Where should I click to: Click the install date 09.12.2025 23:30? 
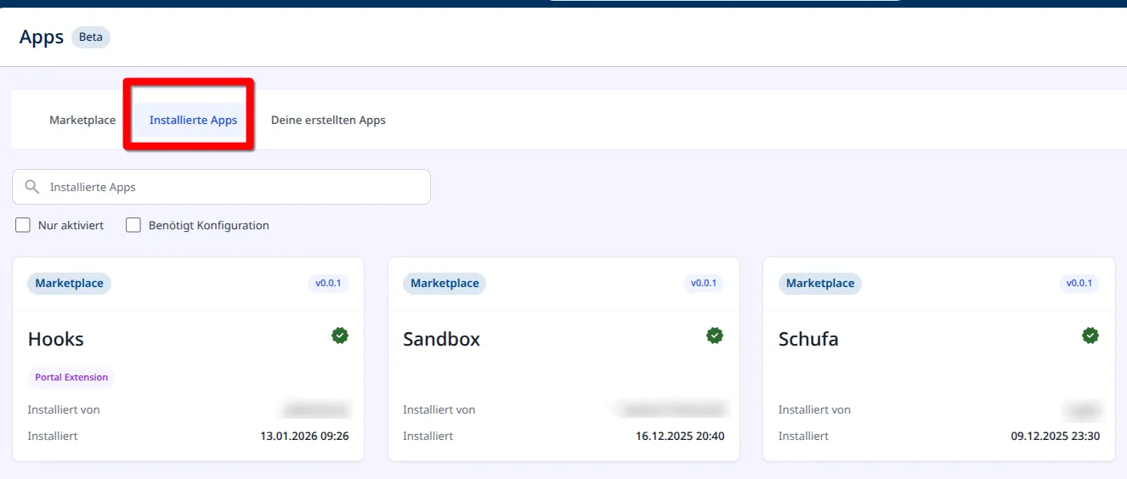tap(1056, 436)
